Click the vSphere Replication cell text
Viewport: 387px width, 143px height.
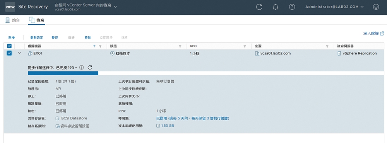coord(360,53)
